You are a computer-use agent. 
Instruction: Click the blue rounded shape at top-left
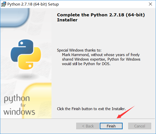click(15, 18)
